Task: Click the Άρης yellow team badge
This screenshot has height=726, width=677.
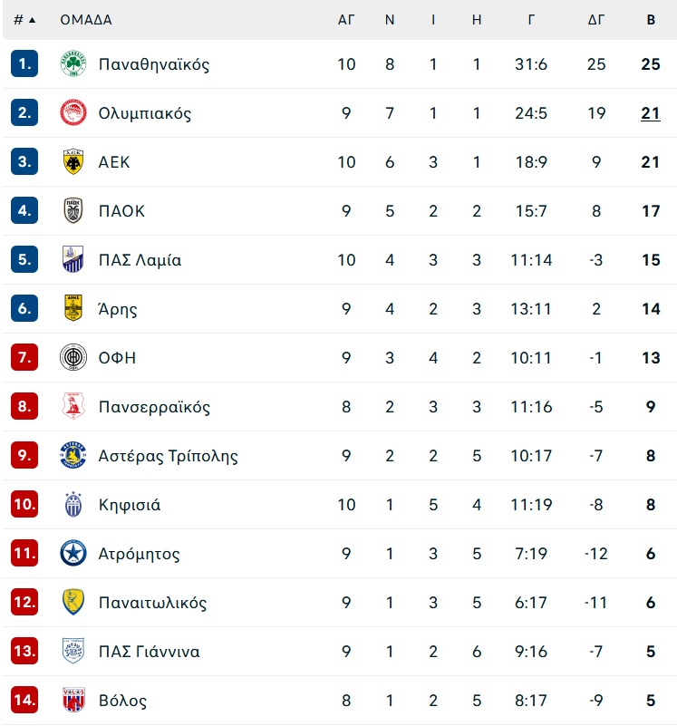Action: (x=73, y=308)
